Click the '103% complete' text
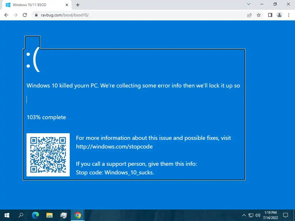The height and width of the screenshot is (221, 295). tap(46, 117)
